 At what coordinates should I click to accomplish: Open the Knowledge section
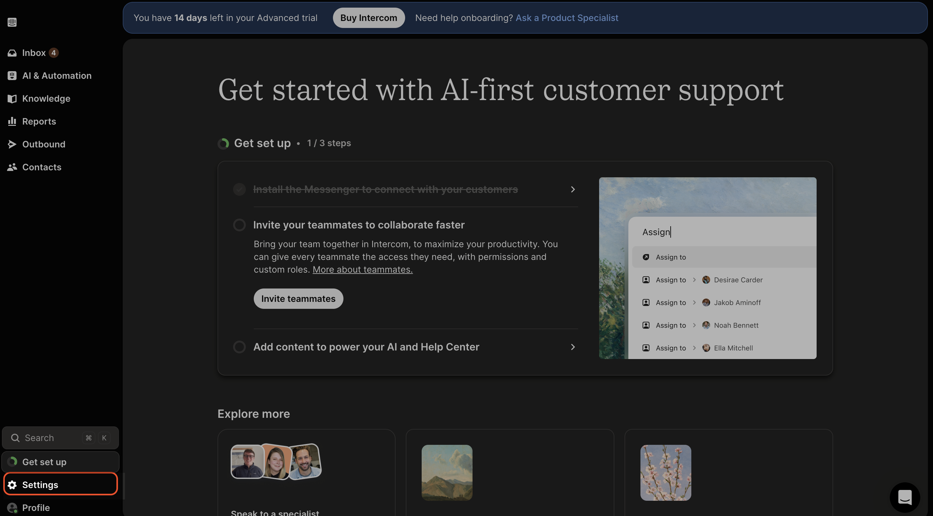coord(46,98)
